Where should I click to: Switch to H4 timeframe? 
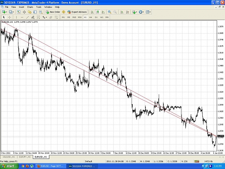[x=90, y=17]
